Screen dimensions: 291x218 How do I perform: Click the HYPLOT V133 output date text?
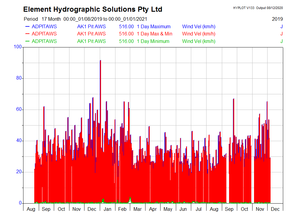[x=258, y=8]
